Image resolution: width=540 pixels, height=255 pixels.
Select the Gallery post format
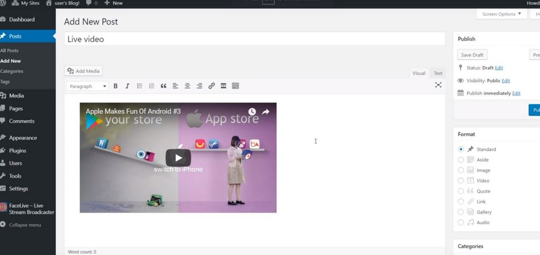[461, 212]
